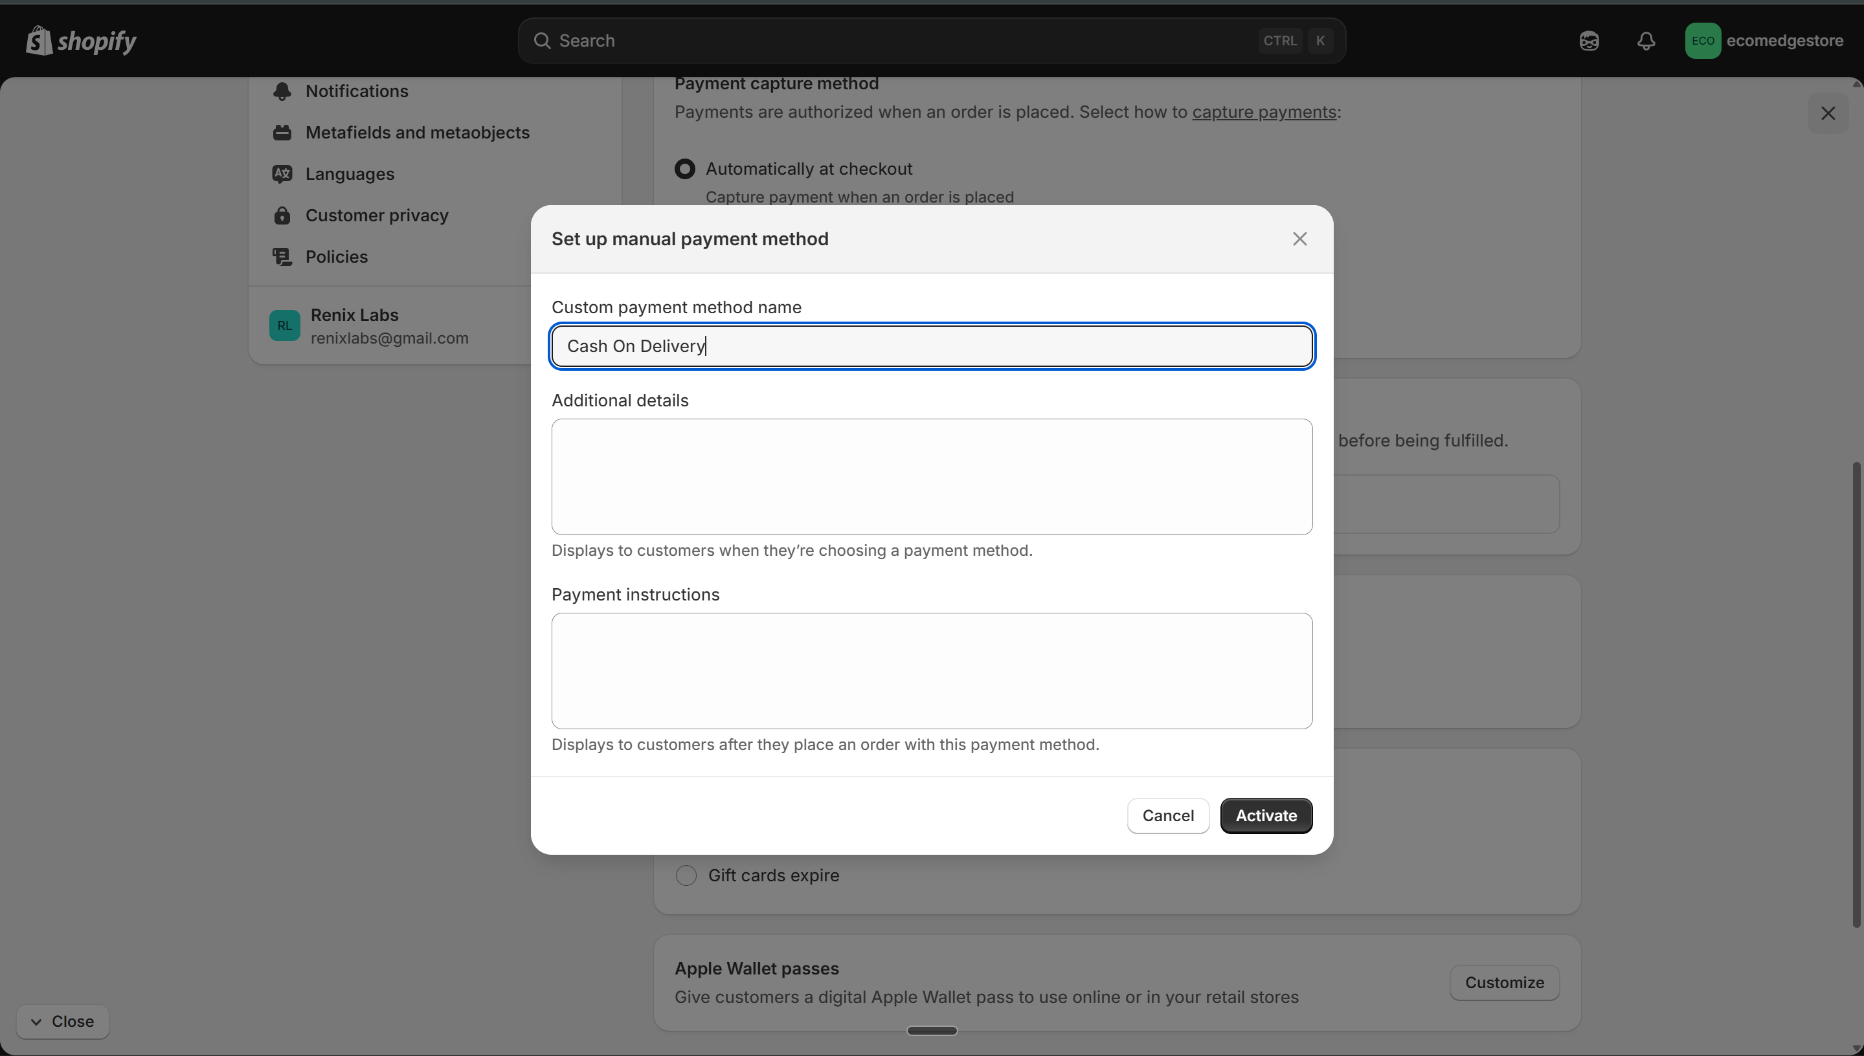1864x1056 pixels.
Task: Select the Notifications bell icon in the sidebar
Action: 283,91
